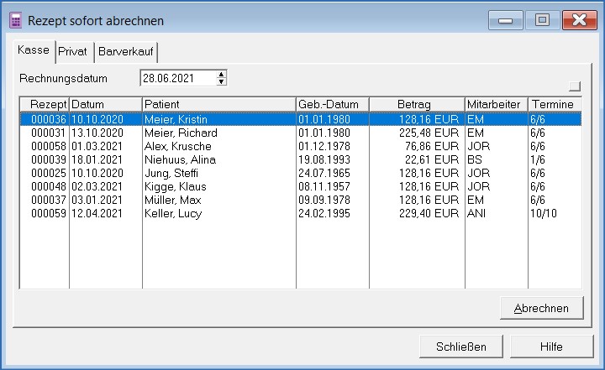Screen dimensions: 605x370
Task: Select patient Kigge, Klaus
Action: [x=175, y=186]
